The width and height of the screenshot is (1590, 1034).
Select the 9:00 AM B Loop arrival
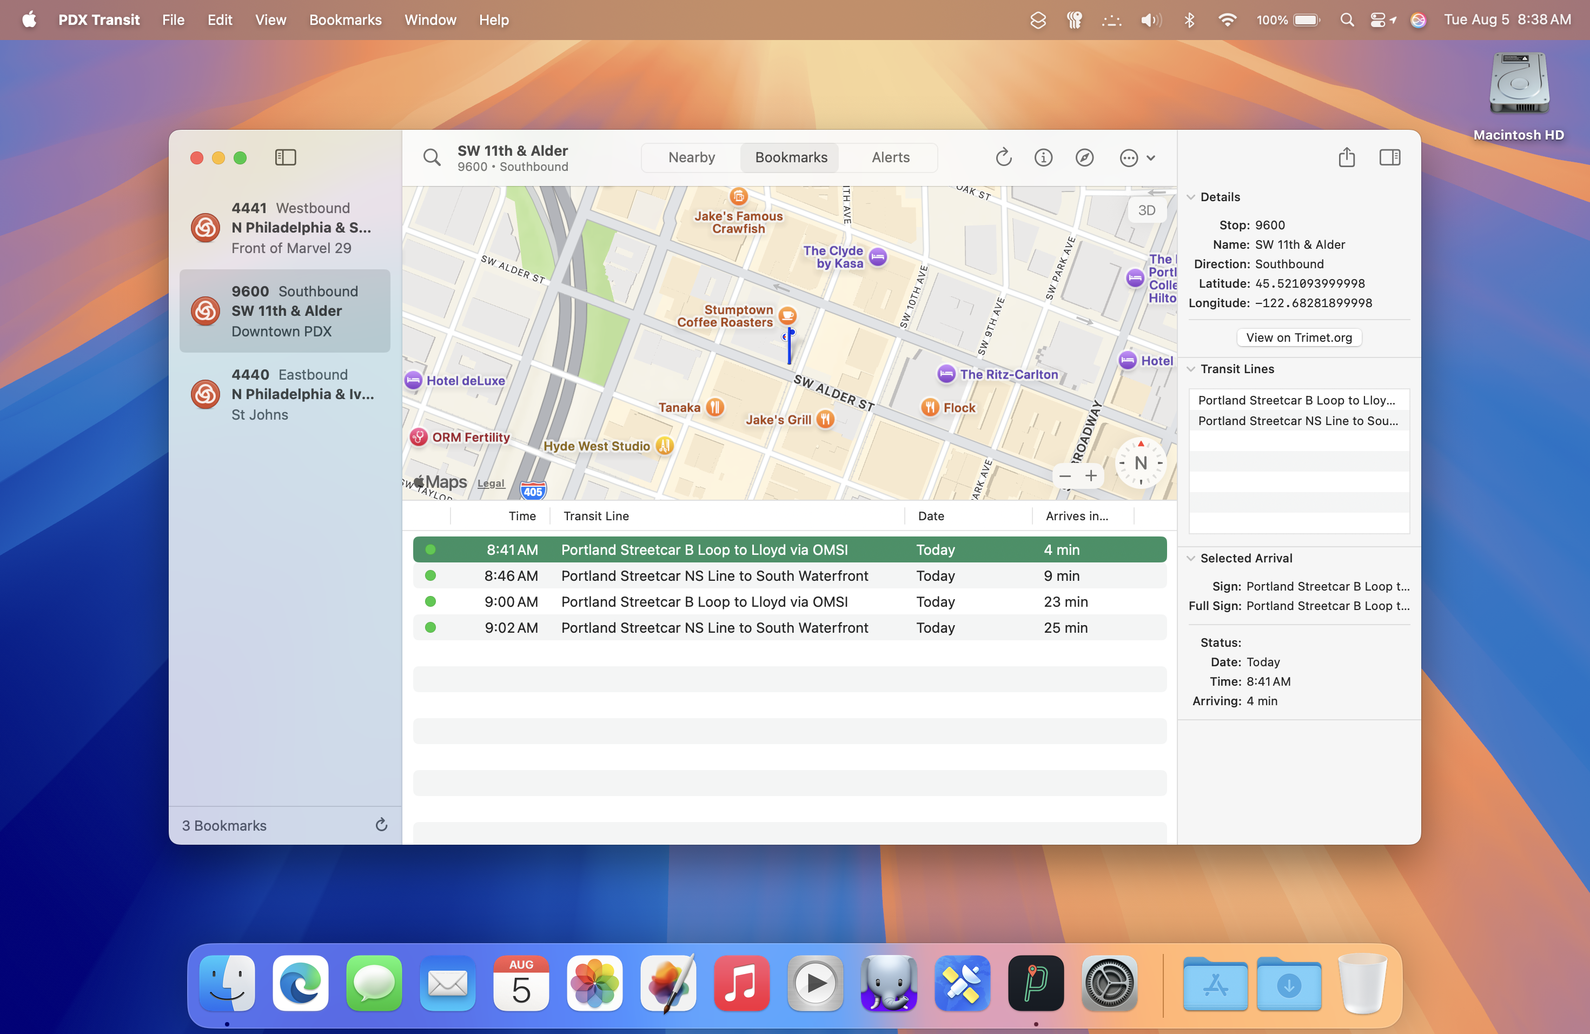pyautogui.click(x=790, y=601)
